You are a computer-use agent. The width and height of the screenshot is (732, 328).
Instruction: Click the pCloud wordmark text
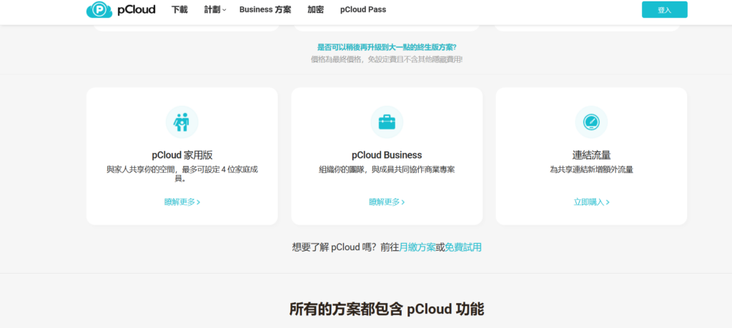pos(137,9)
